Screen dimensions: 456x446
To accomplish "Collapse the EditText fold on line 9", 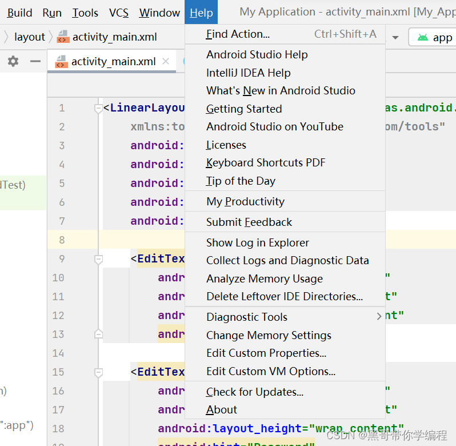I will [99, 259].
